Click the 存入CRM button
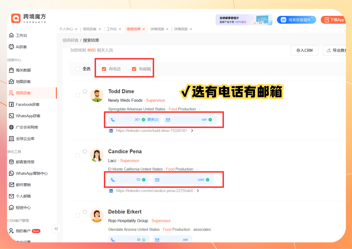Screen dimensions: 352x249 pyautogui.click(x=304, y=50)
